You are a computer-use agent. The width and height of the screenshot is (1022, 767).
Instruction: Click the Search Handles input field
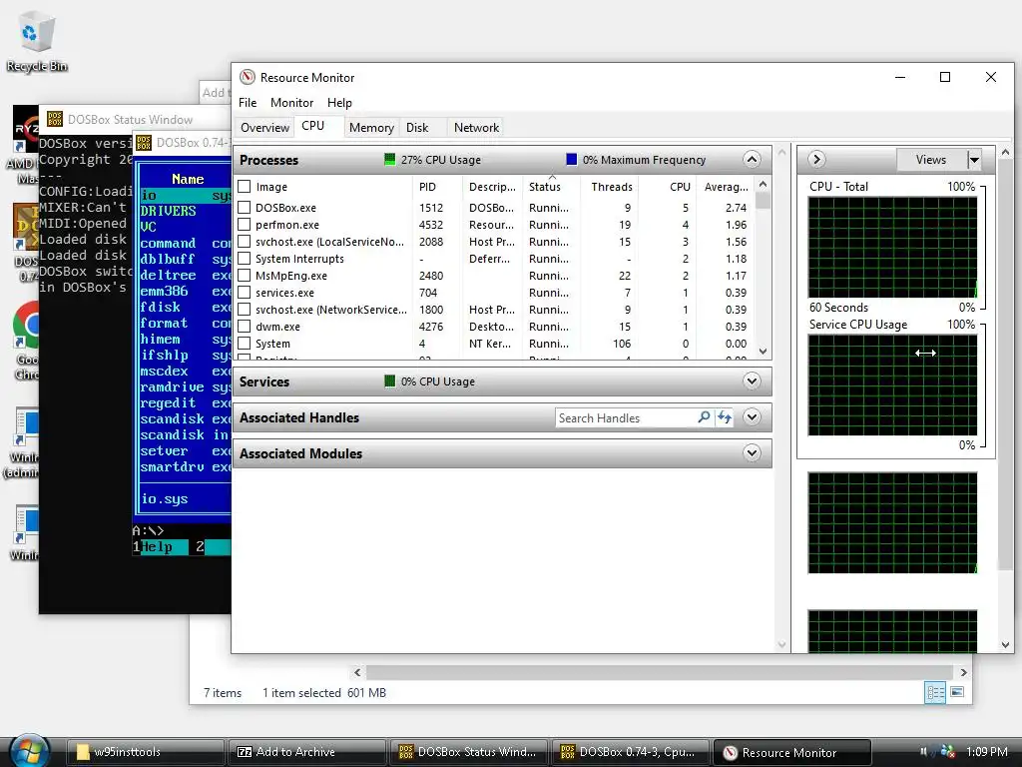[626, 418]
